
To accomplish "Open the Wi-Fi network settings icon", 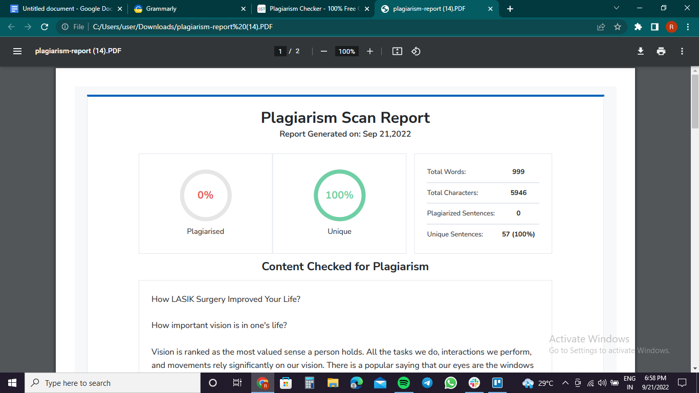I will 591,383.
